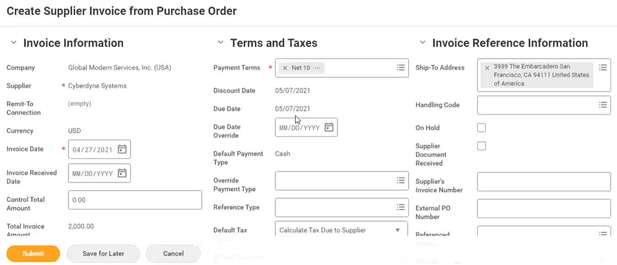Image resolution: width=617 pixels, height=265 pixels.
Task: Open the Override Payment Type list icon
Action: coord(401,180)
